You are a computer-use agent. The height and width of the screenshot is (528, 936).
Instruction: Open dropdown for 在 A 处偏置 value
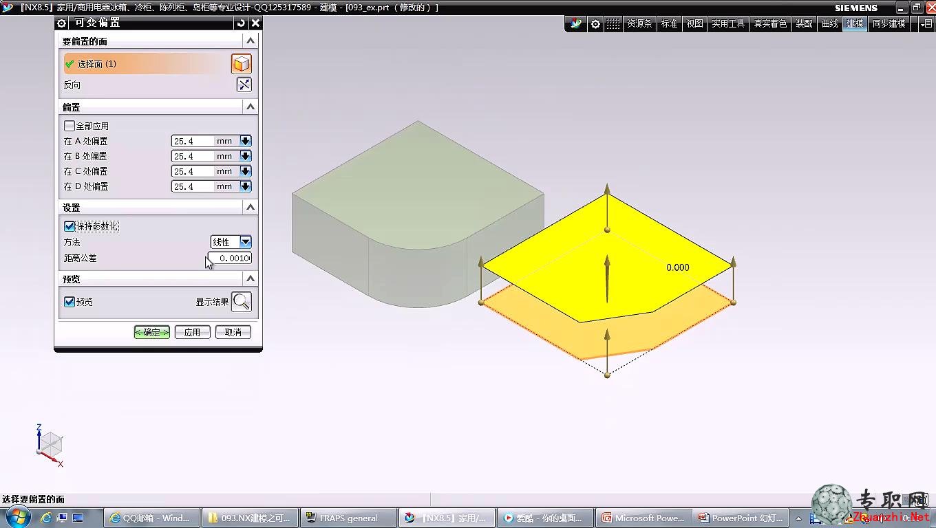click(246, 141)
